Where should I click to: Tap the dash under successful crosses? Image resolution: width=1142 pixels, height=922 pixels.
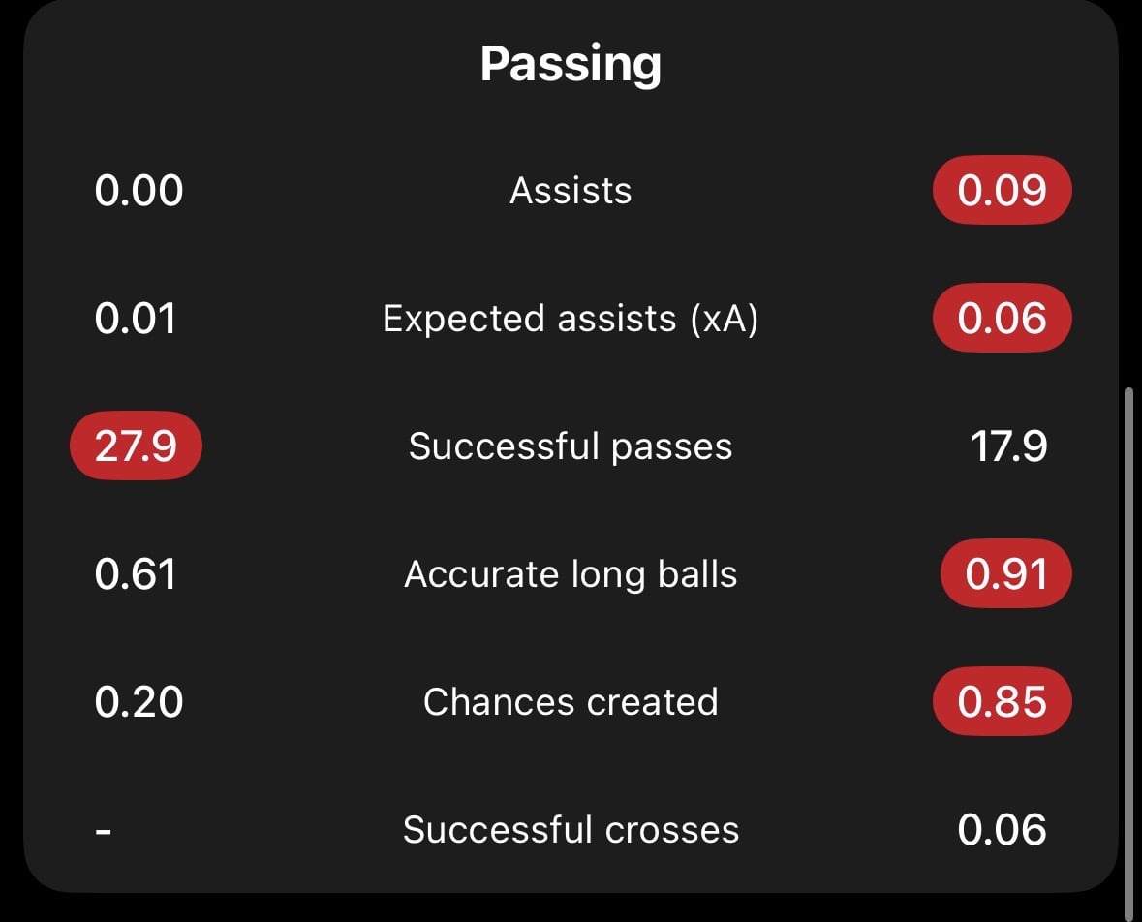[104, 830]
